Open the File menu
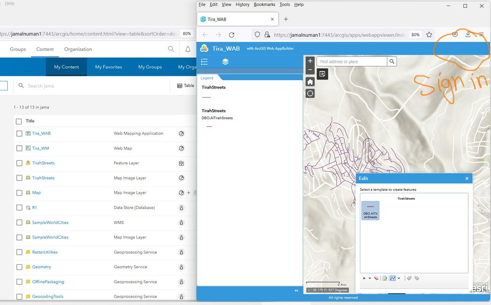This screenshot has width=491, height=305. 202,4
